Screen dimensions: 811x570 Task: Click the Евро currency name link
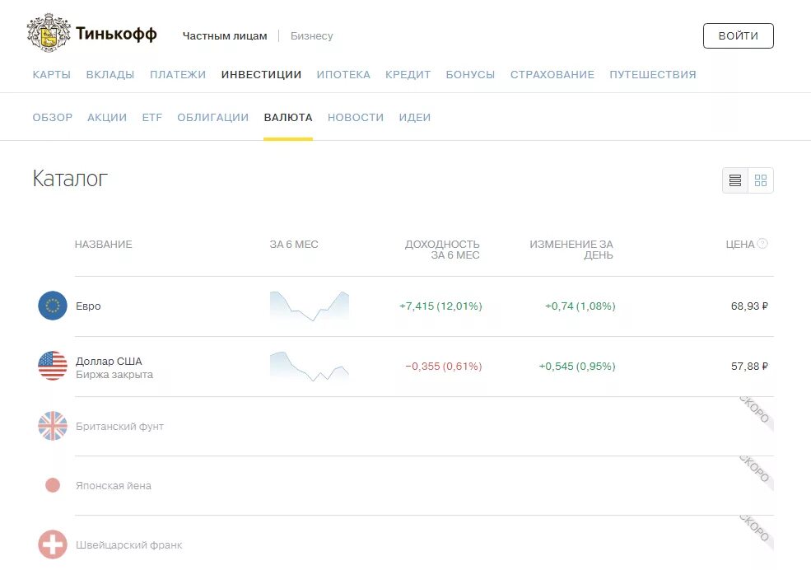coord(88,306)
